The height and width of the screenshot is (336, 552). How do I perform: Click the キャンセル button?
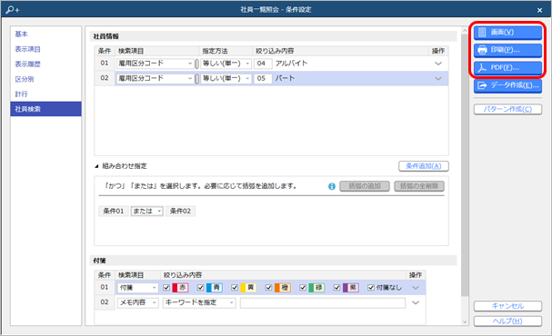click(507, 306)
